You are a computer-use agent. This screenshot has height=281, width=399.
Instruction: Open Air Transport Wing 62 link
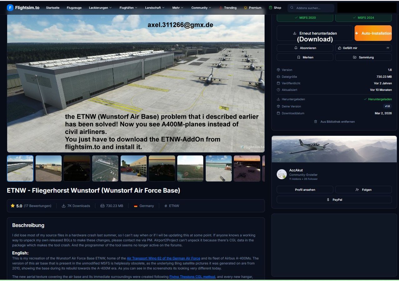pos(163,259)
